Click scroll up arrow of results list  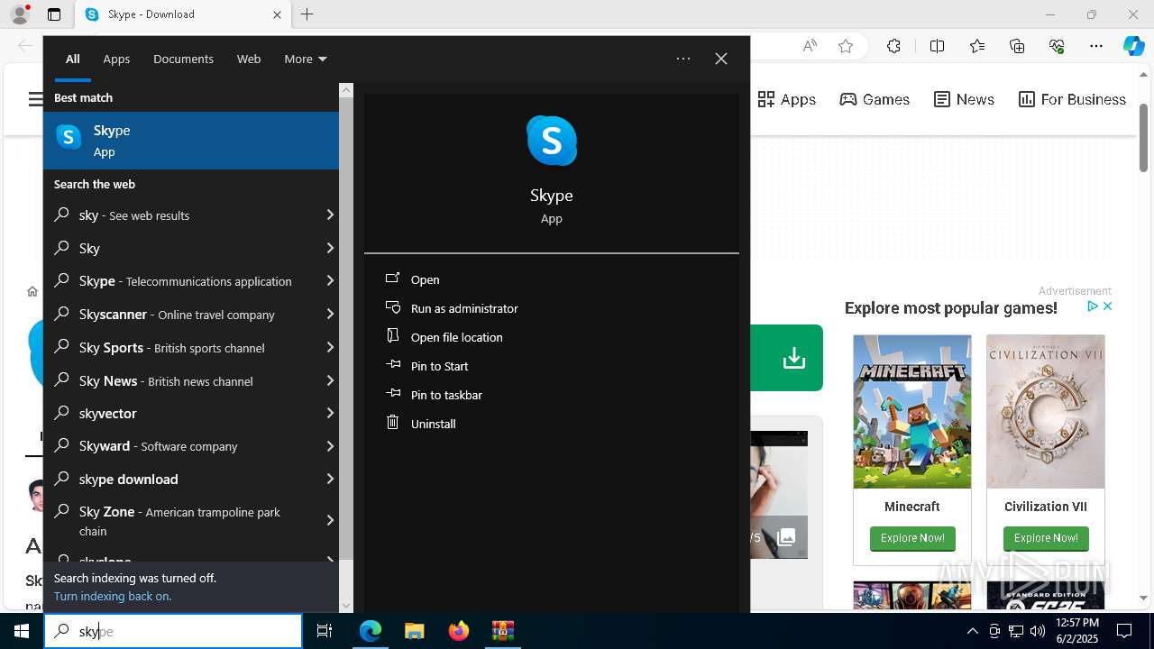coord(346,90)
